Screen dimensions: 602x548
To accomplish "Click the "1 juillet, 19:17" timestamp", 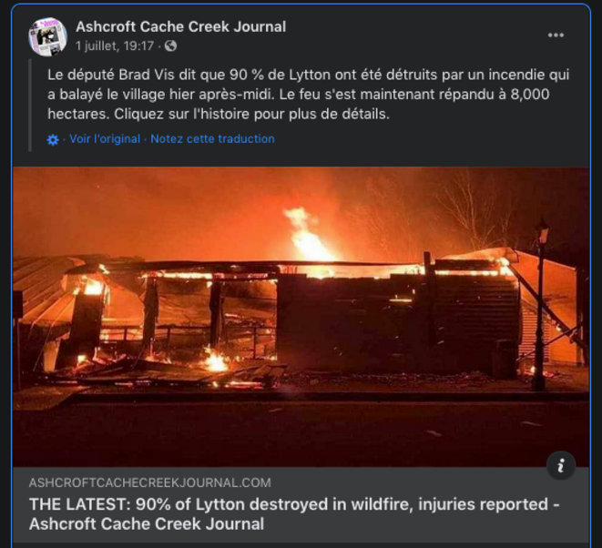I will click(115, 46).
